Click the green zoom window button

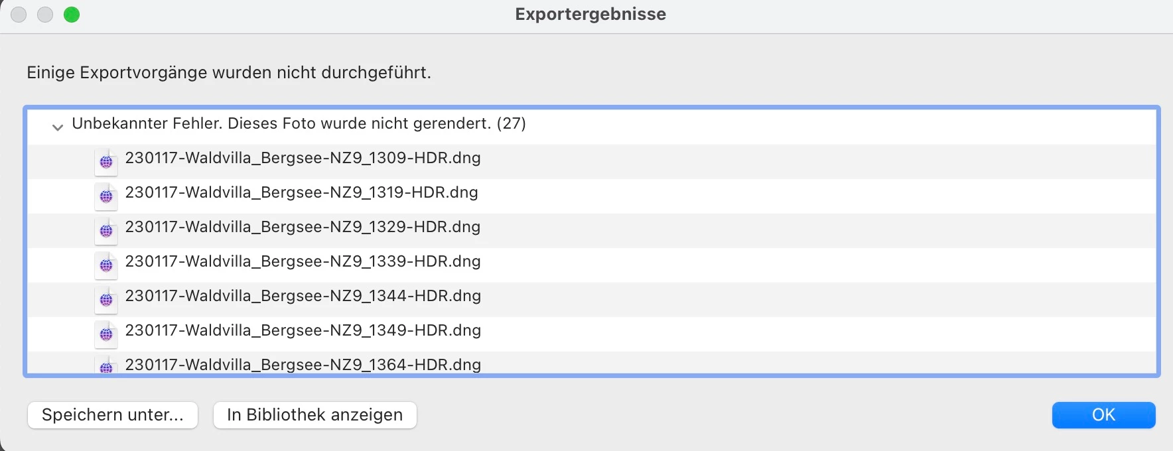pos(72,15)
